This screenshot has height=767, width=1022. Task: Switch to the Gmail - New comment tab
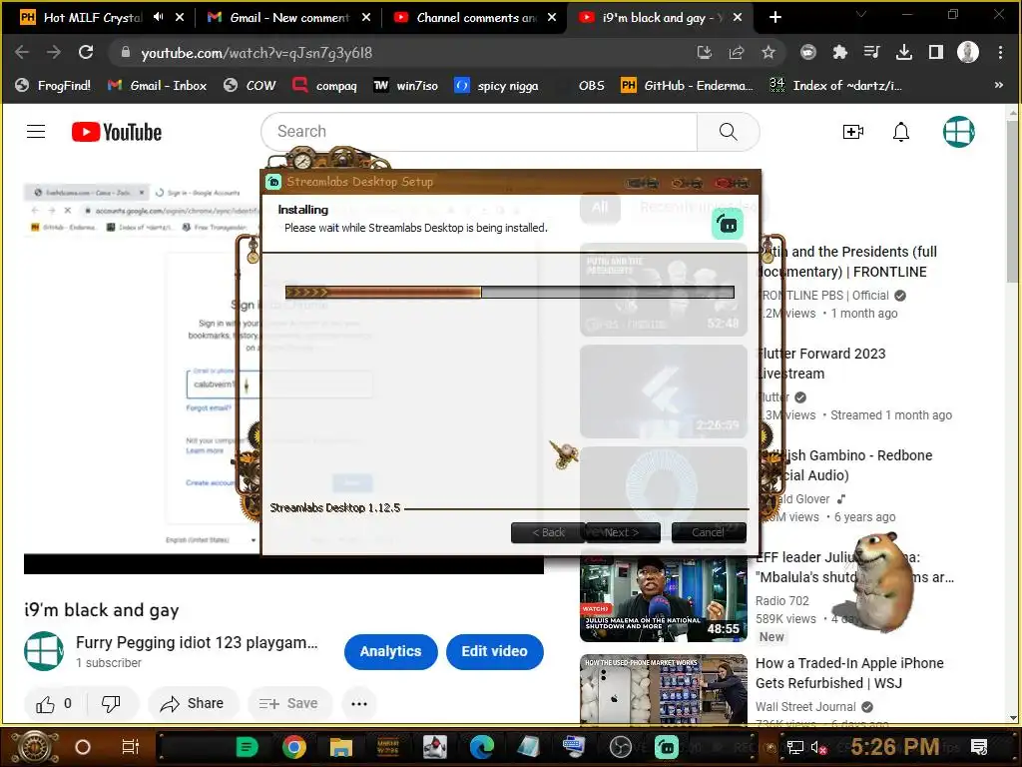[286, 18]
